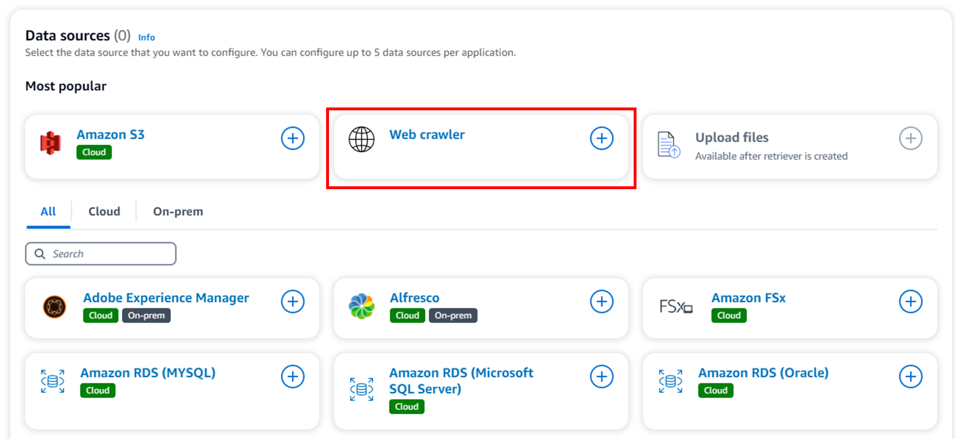Click 'Available after retriever is created' text
Image resolution: width=955 pixels, height=439 pixels.
(771, 156)
